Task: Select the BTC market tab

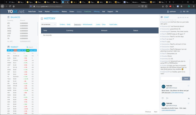Action: [12, 50]
